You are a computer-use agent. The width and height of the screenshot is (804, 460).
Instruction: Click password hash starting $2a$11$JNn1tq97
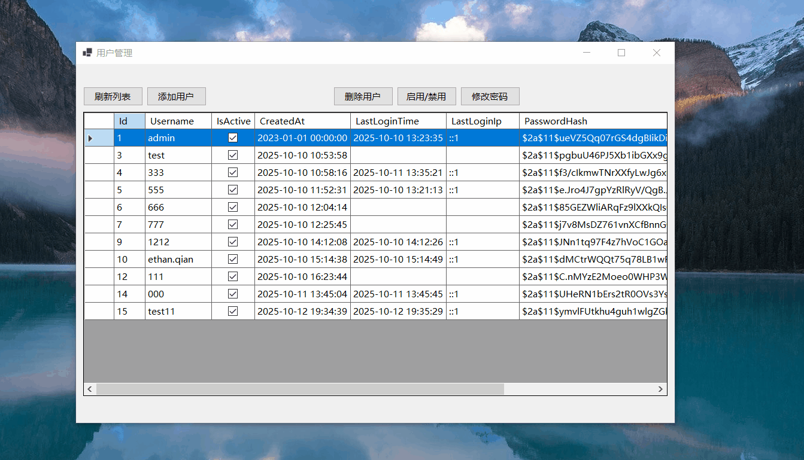(x=593, y=242)
